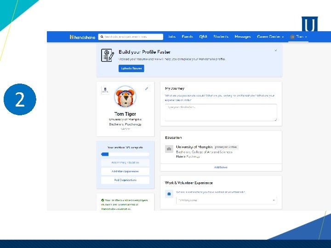Click the Bachelors, Psychology text on profile card
This screenshot has height=248, width=331.
point(125,124)
